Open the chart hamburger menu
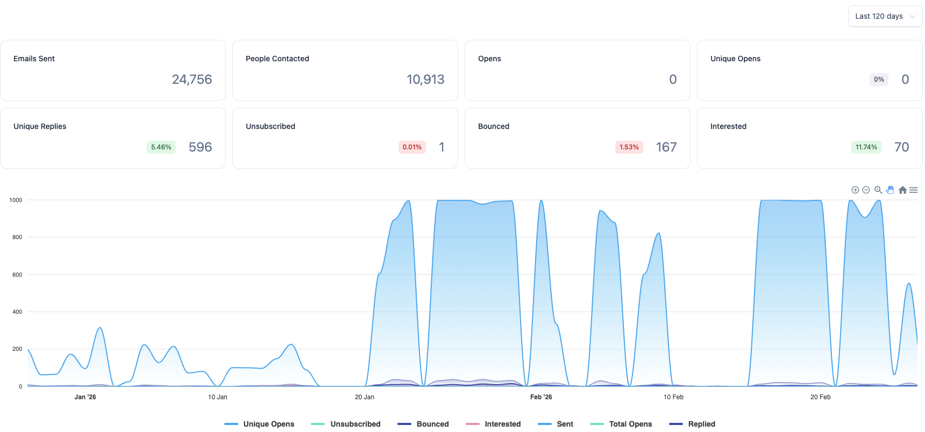Viewport: 925px width, 432px height. (913, 190)
